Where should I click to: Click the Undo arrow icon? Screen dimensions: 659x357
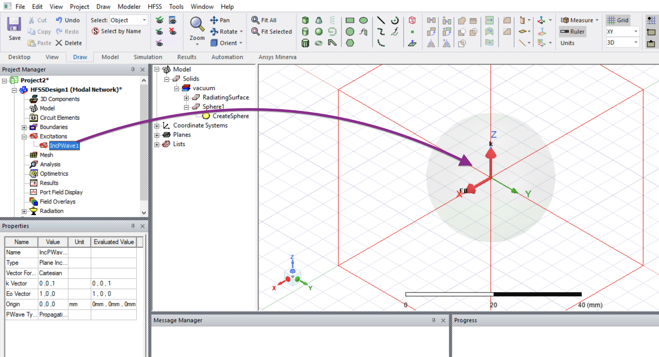tap(59, 20)
